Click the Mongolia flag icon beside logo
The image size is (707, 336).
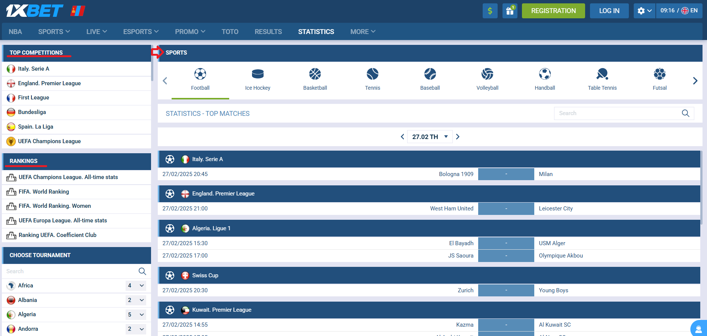(x=78, y=11)
